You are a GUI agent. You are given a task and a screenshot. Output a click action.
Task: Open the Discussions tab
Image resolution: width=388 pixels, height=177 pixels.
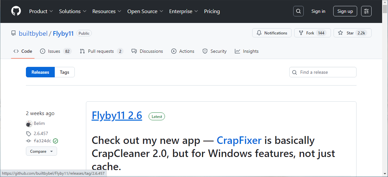147,51
